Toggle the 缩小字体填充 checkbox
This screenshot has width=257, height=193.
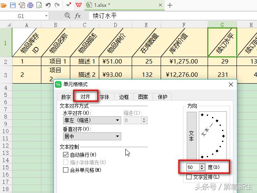[65, 162]
